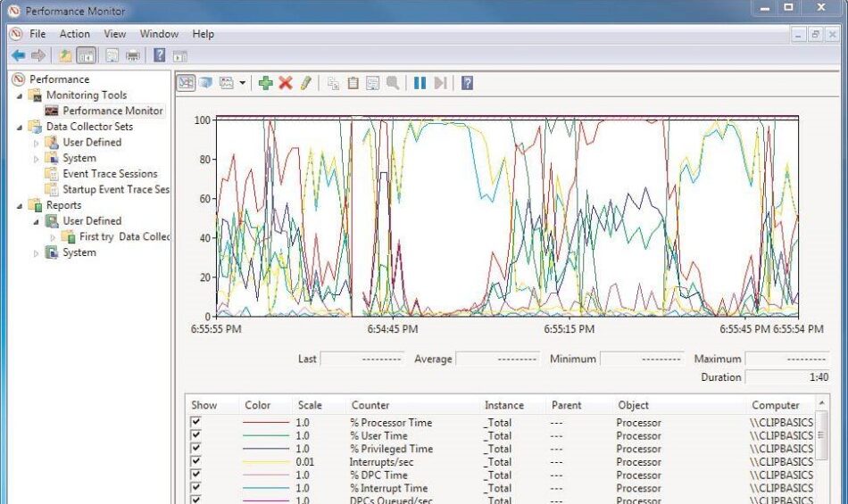
Task: Click the graph Properties icon
Action: click(x=372, y=83)
